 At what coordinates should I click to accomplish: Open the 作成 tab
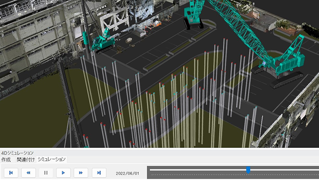pyautogui.click(x=6, y=160)
